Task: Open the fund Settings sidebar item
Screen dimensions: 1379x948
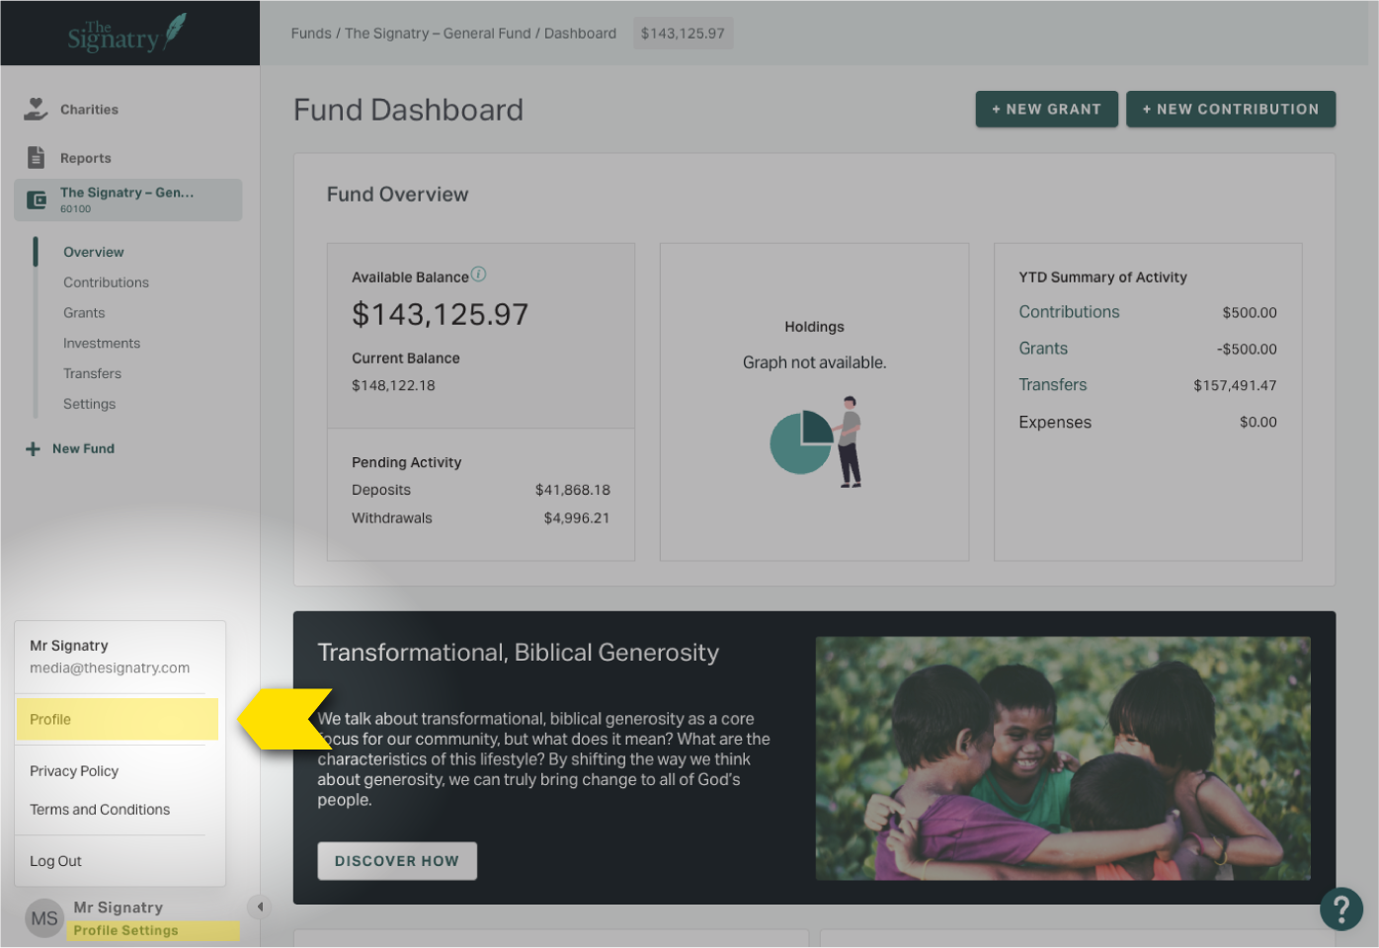Action: (x=89, y=404)
